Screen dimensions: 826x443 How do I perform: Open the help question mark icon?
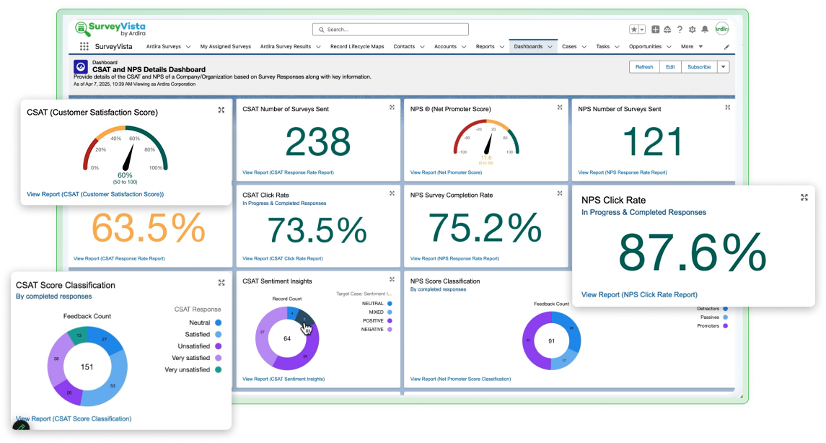(680, 30)
